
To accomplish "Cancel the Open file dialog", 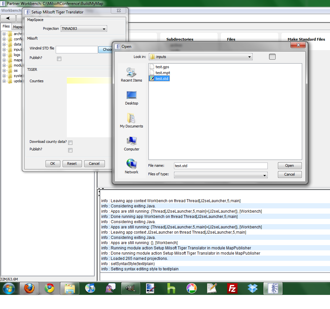I will (x=289, y=174).
